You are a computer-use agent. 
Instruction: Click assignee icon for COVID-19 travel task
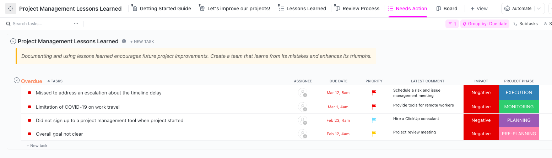[303, 107]
